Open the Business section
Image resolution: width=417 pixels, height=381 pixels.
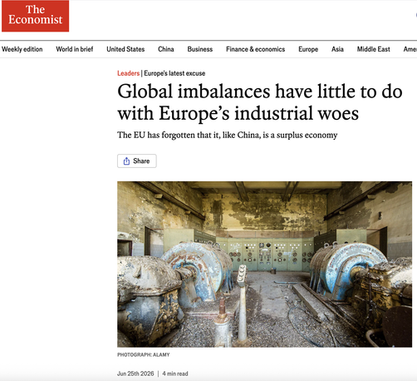click(200, 49)
